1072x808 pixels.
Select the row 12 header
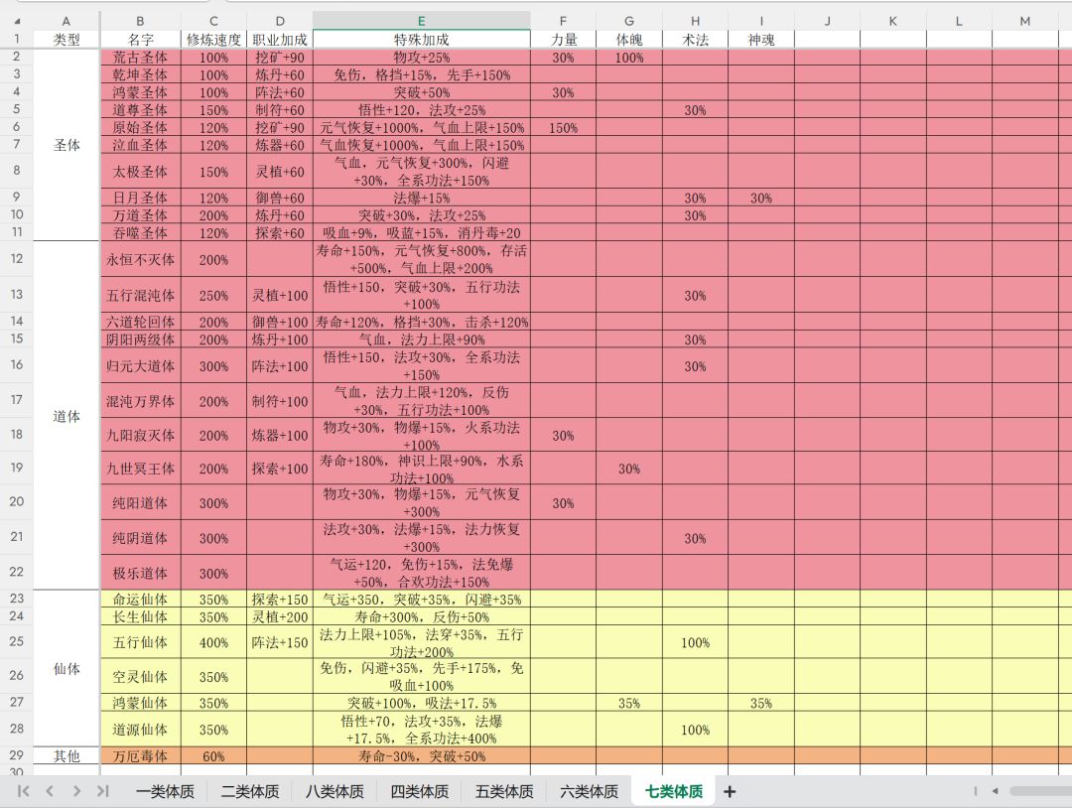[x=17, y=258]
